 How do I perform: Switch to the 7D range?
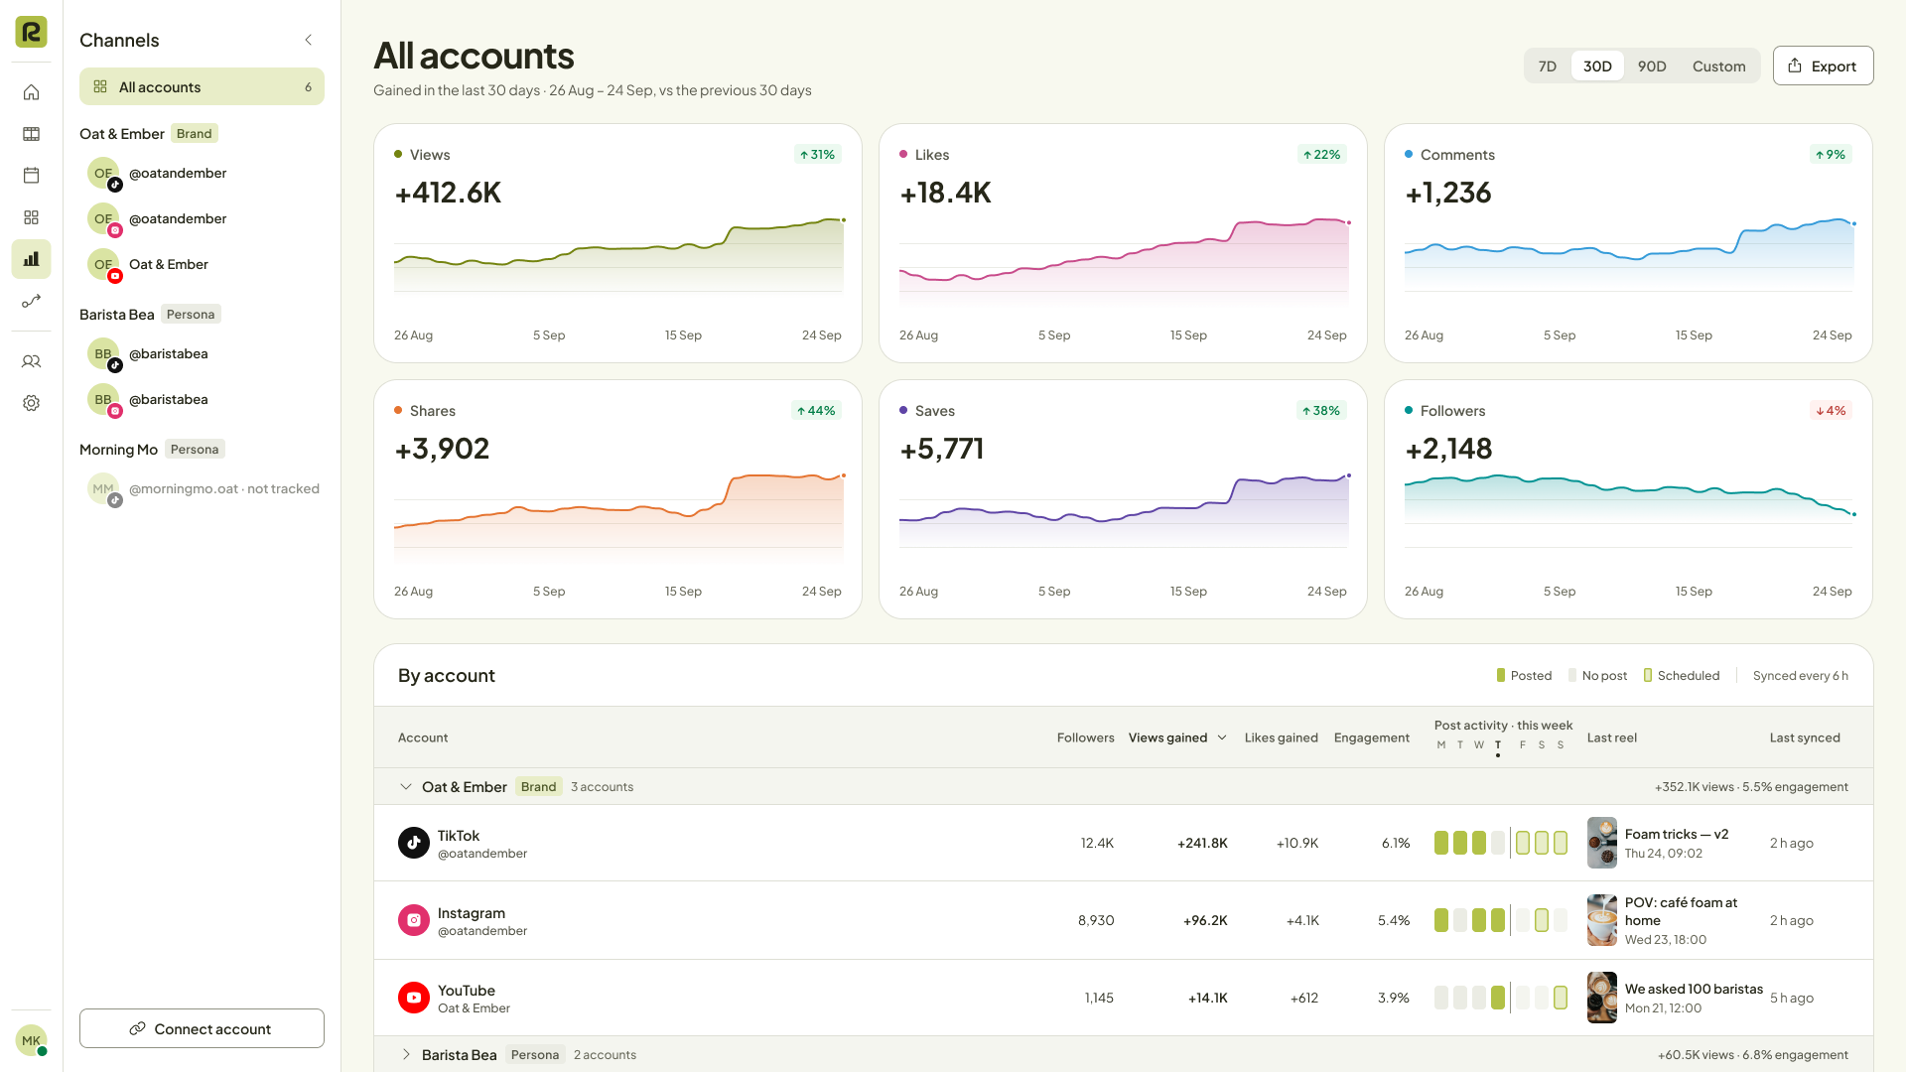[x=1548, y=66]
